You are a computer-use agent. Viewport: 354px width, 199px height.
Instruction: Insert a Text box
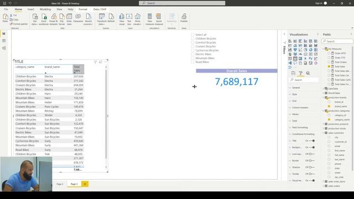pos(129,19)
